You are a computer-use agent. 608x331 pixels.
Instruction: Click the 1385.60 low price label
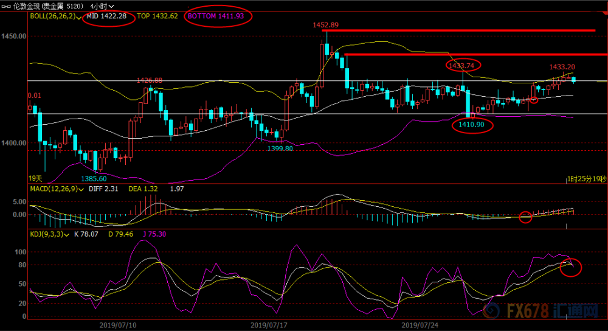coord(94,179)
